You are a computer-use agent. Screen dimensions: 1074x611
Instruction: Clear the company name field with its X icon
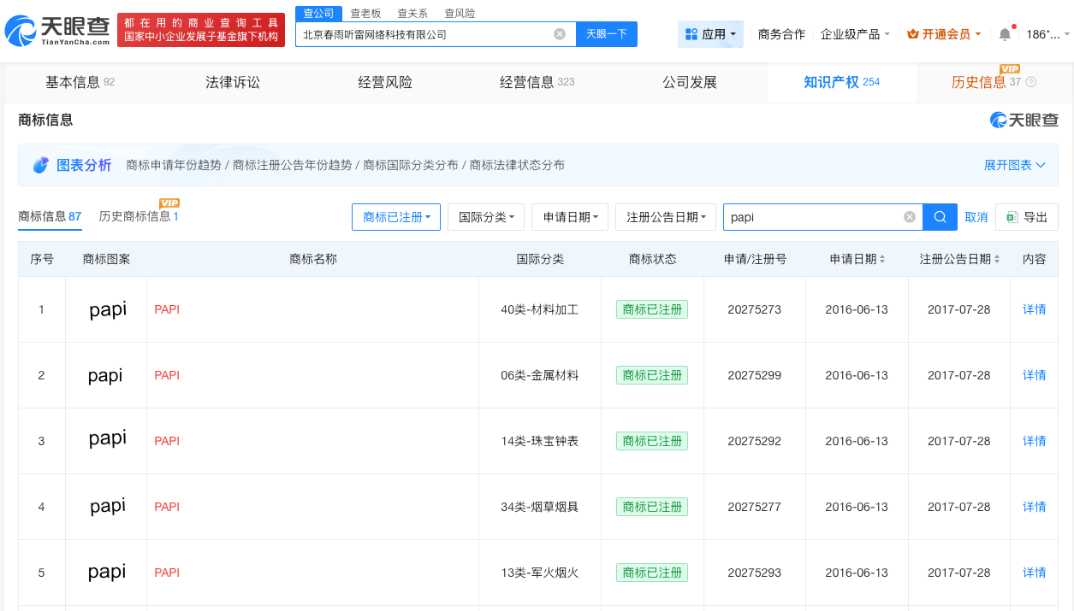click(561, 33)
